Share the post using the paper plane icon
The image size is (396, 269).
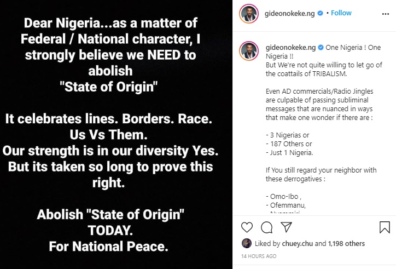tap(286, 227)
